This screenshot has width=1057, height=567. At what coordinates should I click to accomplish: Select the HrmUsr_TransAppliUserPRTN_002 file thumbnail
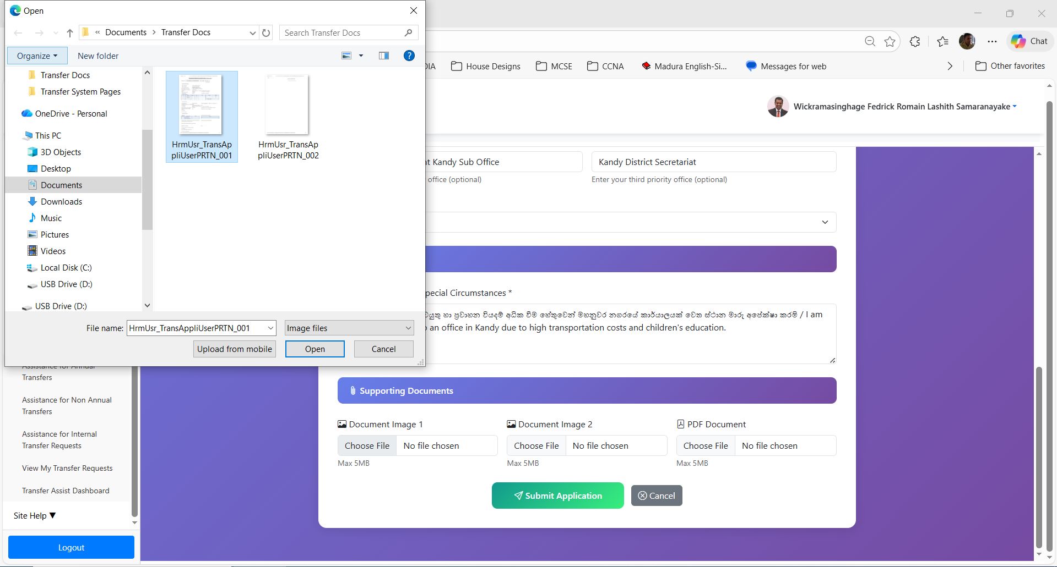point(288,117)
